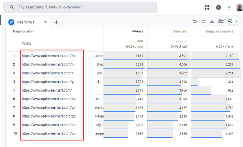Click Engaged sessions value 2,237
243x147 pixels.
(x=230, y=65)
